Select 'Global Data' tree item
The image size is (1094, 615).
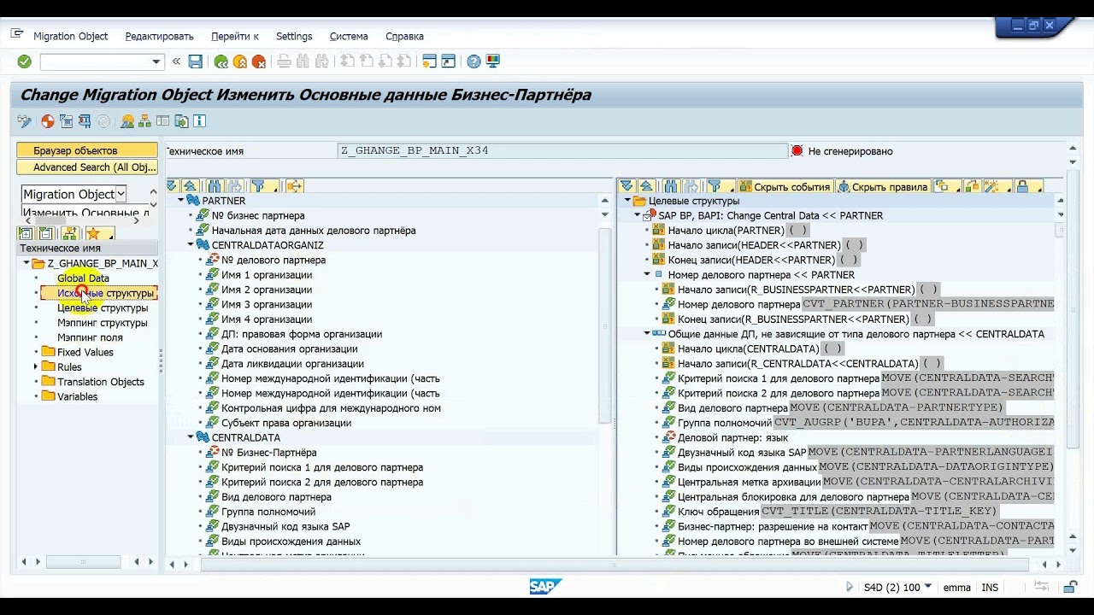coord(83,278)
